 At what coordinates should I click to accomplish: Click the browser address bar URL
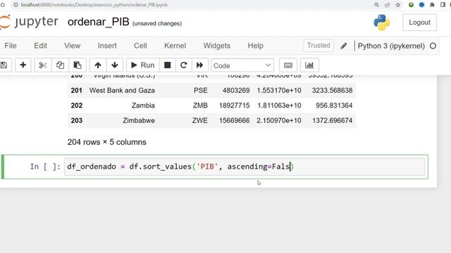(x=94, y=5)
